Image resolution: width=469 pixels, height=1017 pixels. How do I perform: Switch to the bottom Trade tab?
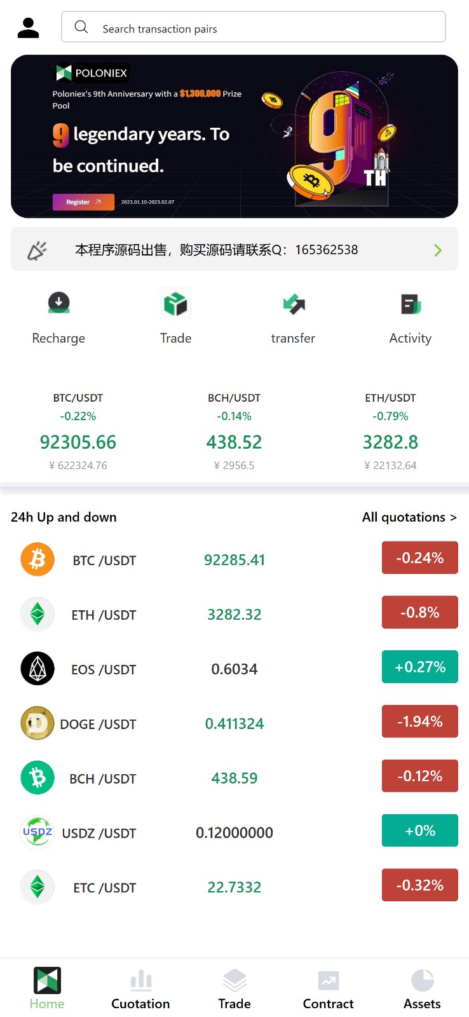pos(234,990)
